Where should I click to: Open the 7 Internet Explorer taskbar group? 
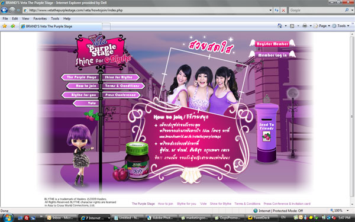click(94, 218)
